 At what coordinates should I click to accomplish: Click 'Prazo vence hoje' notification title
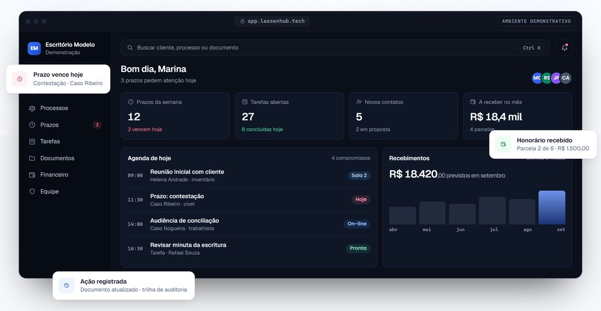(58, 75)
